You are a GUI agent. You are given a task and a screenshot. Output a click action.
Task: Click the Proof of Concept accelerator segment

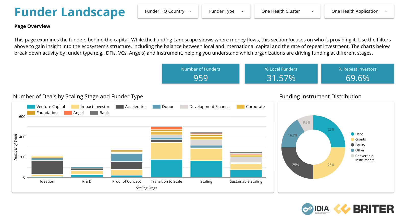127,165
